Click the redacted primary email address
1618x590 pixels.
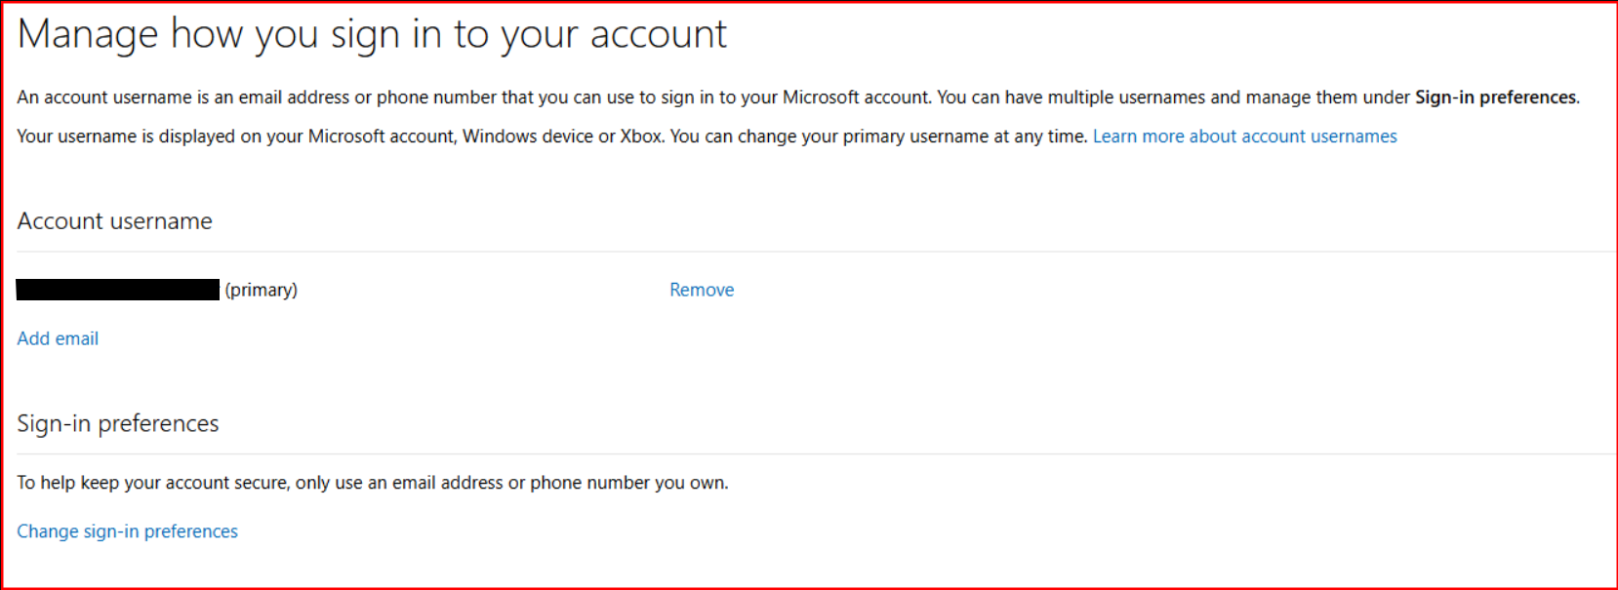click(x=118, y=290)
